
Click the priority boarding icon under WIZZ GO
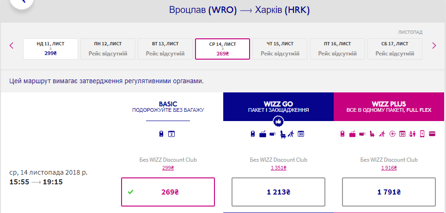click(x=291, y=134)
